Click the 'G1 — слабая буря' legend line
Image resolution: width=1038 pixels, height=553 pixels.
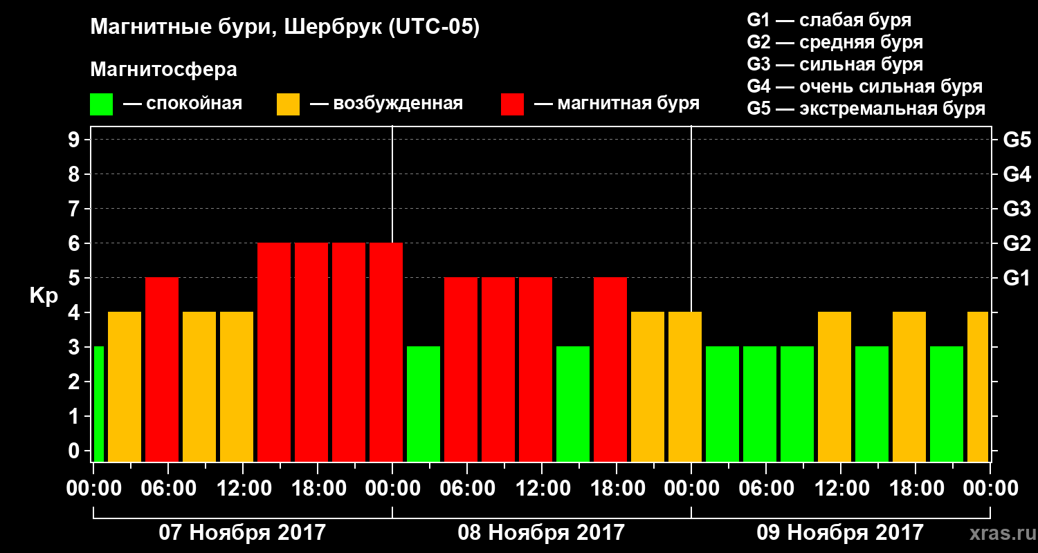point(829,20)
